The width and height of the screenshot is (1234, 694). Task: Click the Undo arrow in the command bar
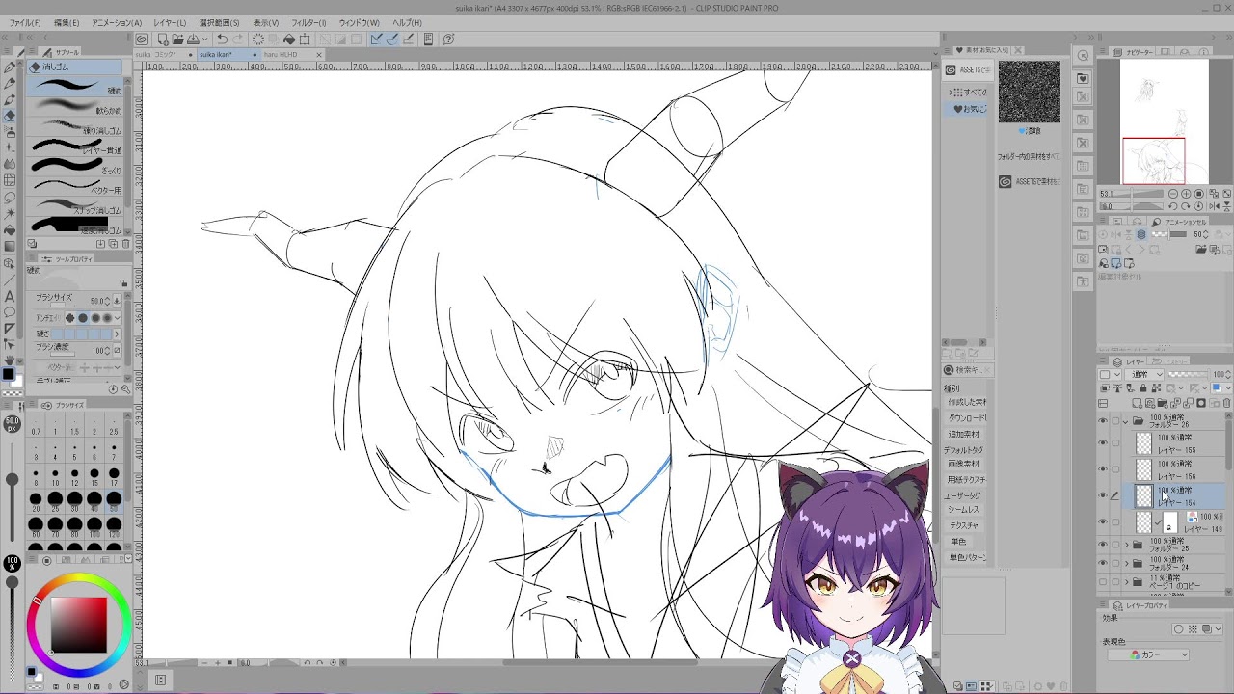(222, 40)
